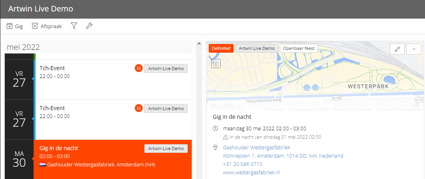Image resolution: width=425 pixels, height=179 pixels.
Task: Select the Gig in de nacht entry title
Action: [59, 148]
